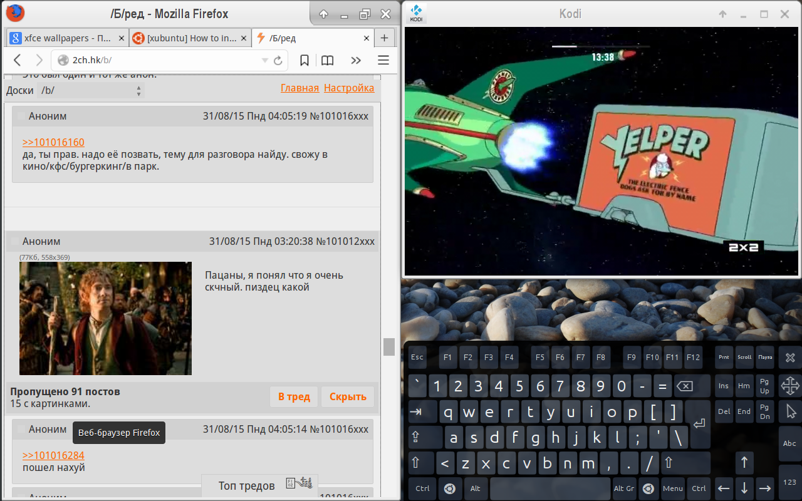Click the reply link >>101016160
802x501 pixels.
click(x=53, y=142)
